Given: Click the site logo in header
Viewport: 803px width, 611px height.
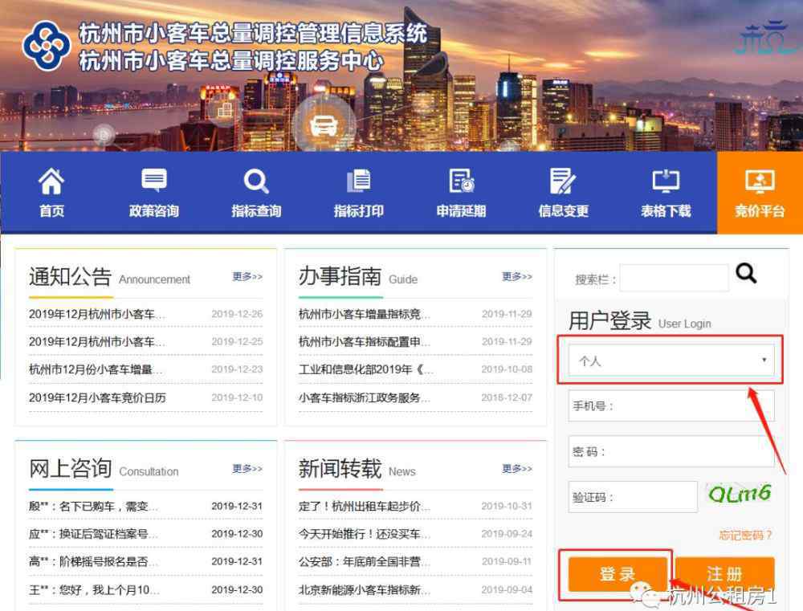Looking at the screenshot, I should pyautogui.click(x=47, y=45).
